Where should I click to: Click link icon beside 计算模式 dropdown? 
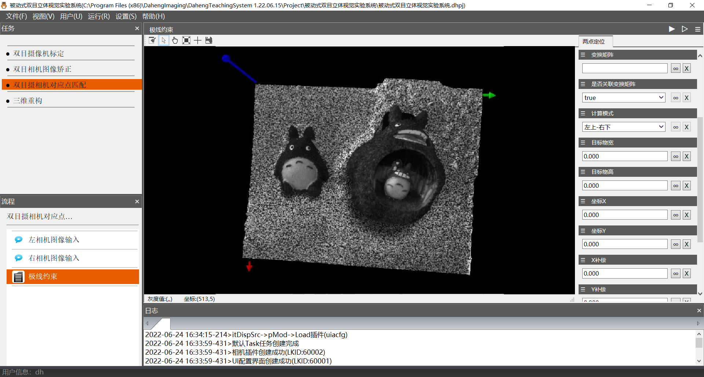[676, 127]
